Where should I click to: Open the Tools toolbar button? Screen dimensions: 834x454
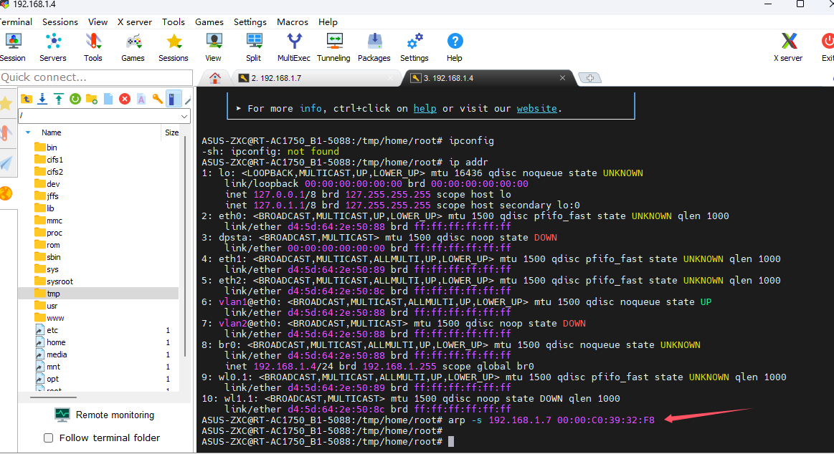tap(93, 47)
